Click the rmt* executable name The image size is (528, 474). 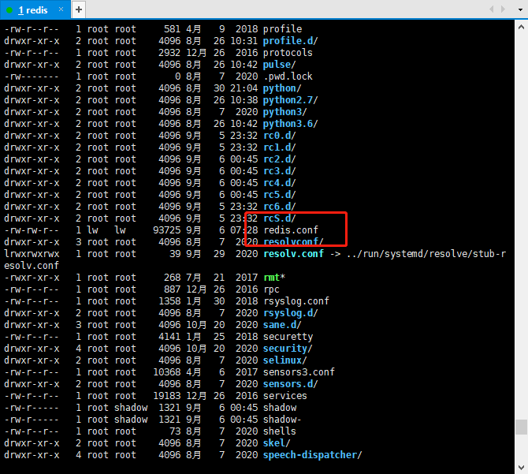(x=273, y=278)
